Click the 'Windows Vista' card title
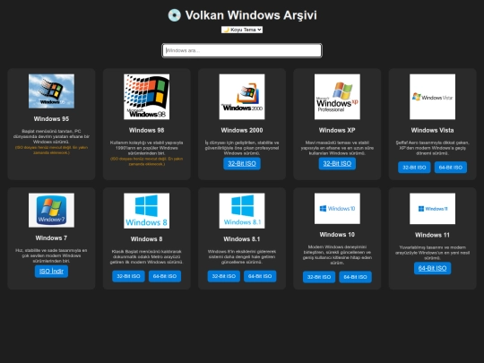The image size is (484, 363). [x=432, y=130]
